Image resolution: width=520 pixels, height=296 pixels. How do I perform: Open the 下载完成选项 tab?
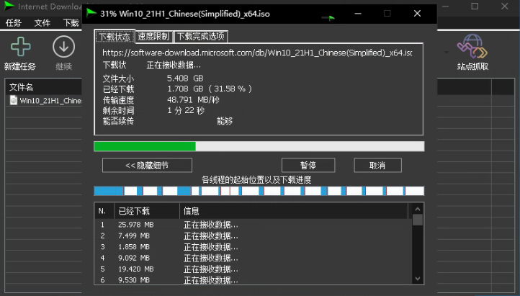pyautogui.click(x=201, y=36)
